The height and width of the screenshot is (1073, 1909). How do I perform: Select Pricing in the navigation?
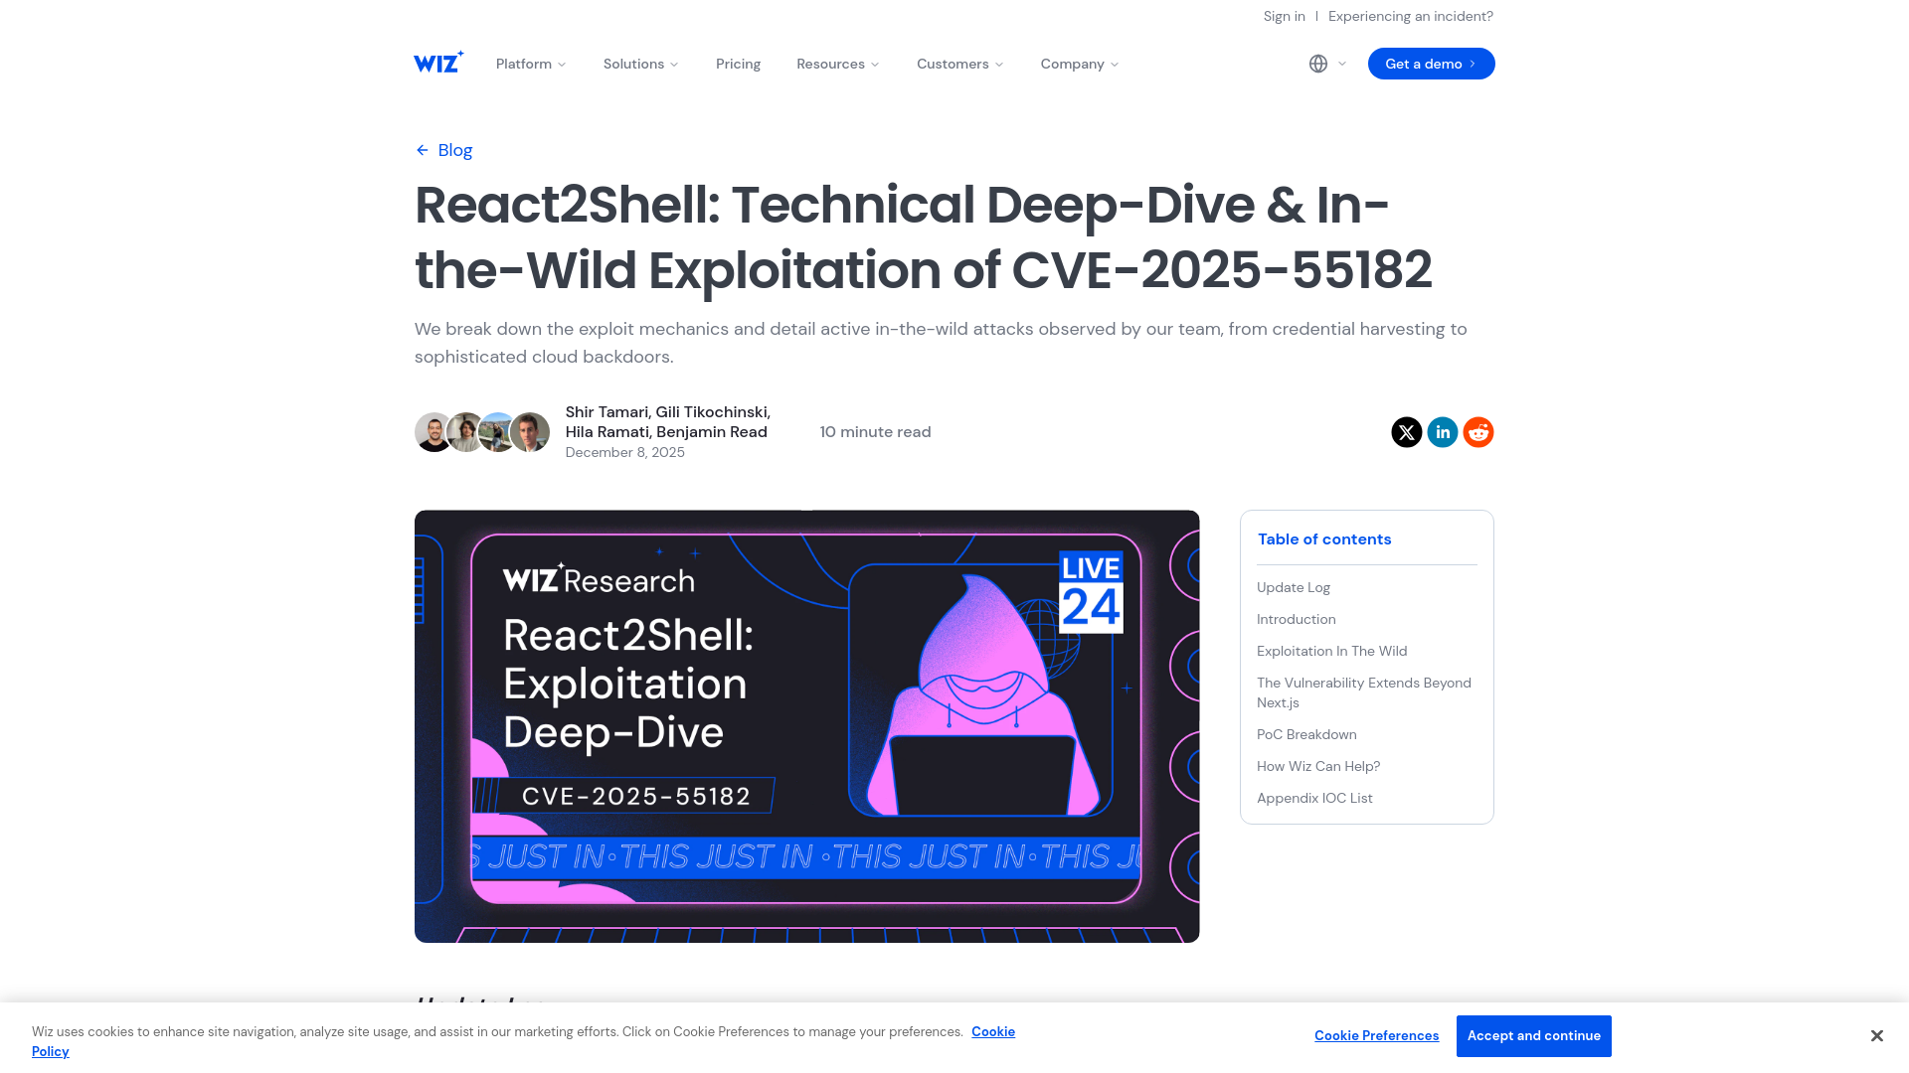pyautogui.click(x=738, y=64)
